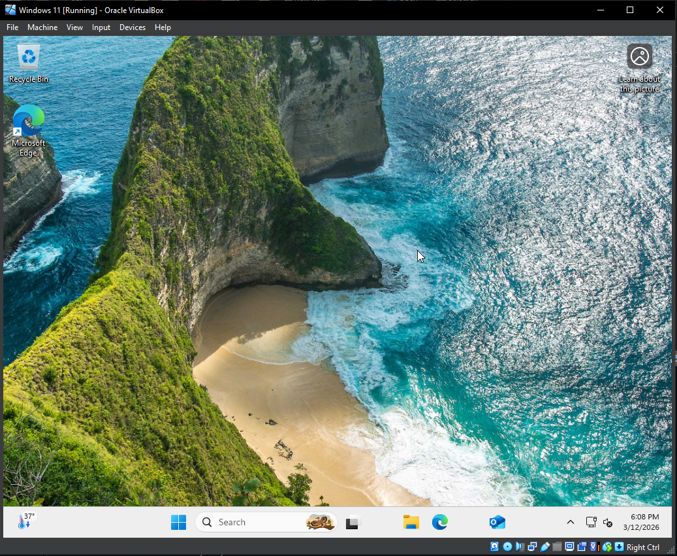Expand the hidden icons tray chevron
677x556 pixels.
click(x=570, y=522)
